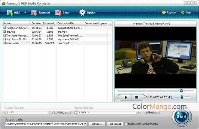Click the Estimated... column header
Screen dimensions: 199x129
click(x=50, y=23)
